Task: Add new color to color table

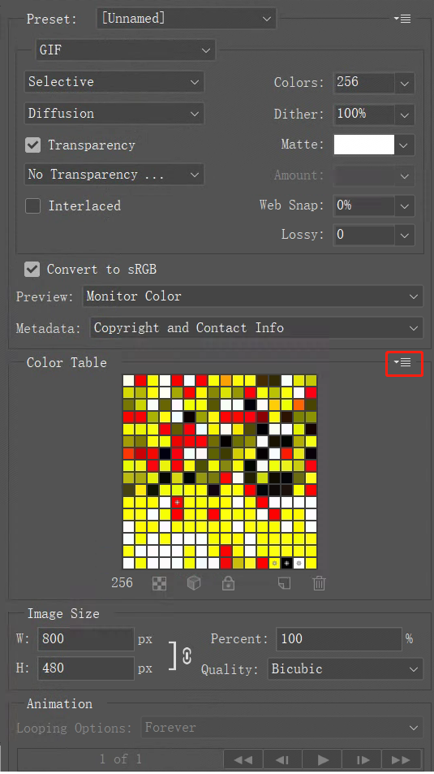Action: pos(285,583)
